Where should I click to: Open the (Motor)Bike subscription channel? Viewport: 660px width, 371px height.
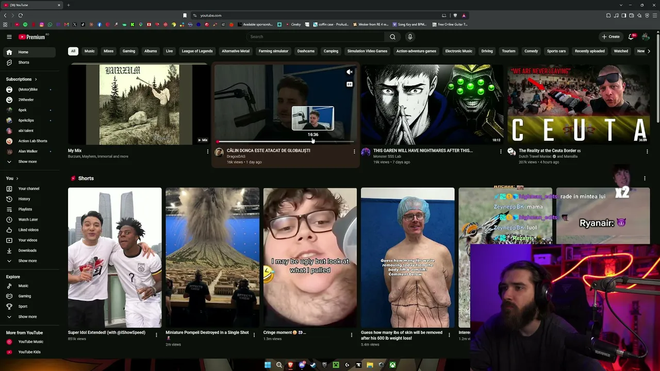[29, 90]
